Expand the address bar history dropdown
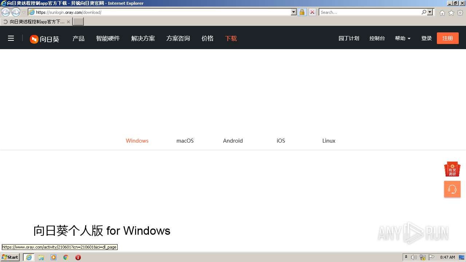 294,12
